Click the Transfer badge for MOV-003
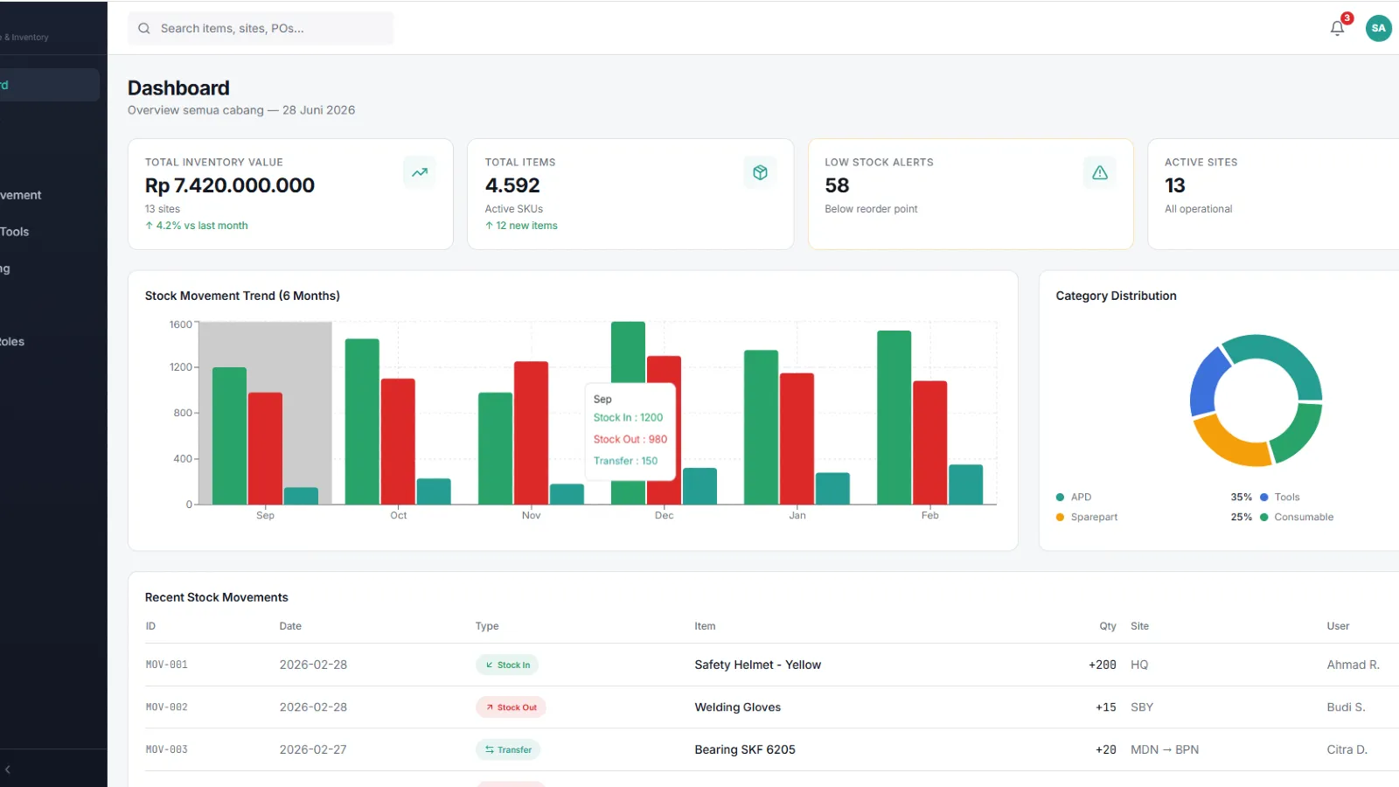The width and height of the screenshot is (1399, 787). (508, 749)
